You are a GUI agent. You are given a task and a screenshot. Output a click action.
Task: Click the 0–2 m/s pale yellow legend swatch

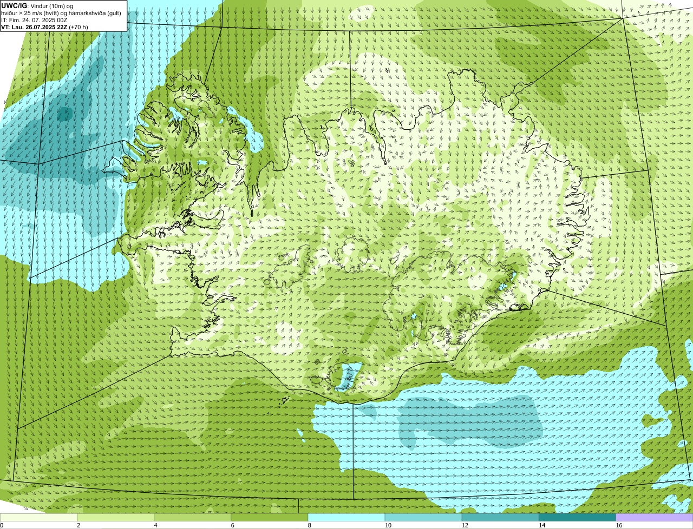[38, 518]
